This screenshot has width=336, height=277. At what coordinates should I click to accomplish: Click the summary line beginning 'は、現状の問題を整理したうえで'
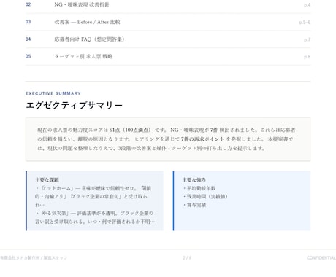151,148
